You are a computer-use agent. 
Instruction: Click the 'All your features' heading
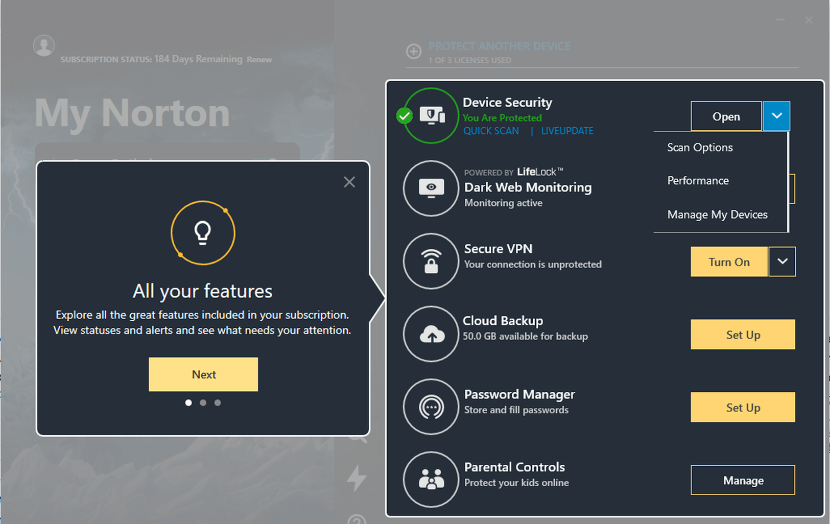point(202,291)
